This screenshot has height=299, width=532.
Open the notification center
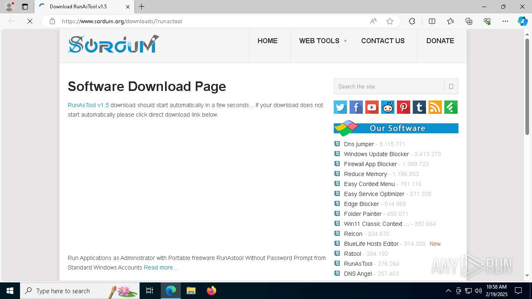tap(518, 291)
